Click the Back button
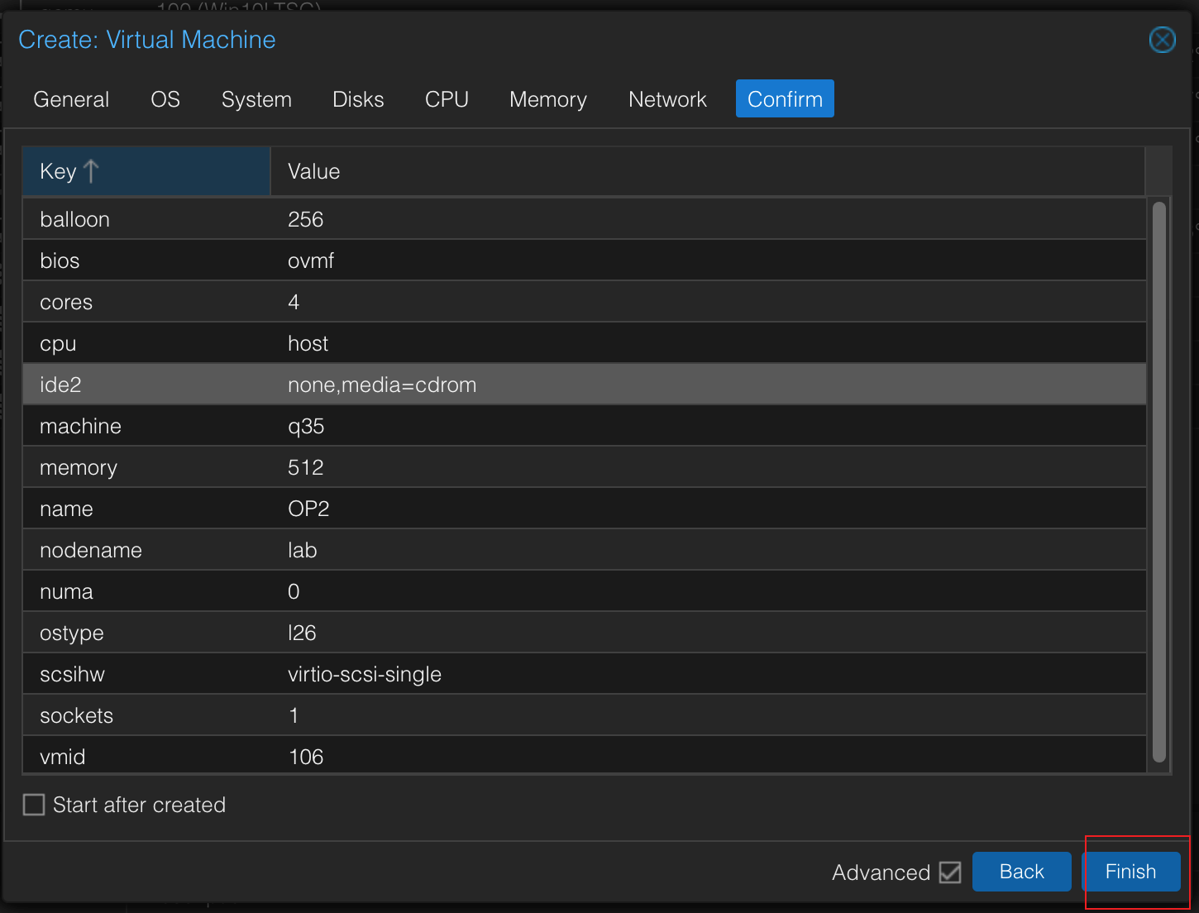Image resolution: width=1199 pixels, height=913 pixels. 1021,872
